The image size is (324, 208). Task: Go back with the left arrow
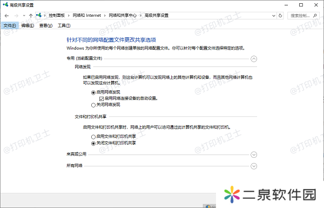tap(6, 16)
